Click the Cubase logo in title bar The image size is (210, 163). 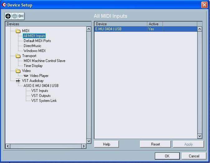coord(4,5)
